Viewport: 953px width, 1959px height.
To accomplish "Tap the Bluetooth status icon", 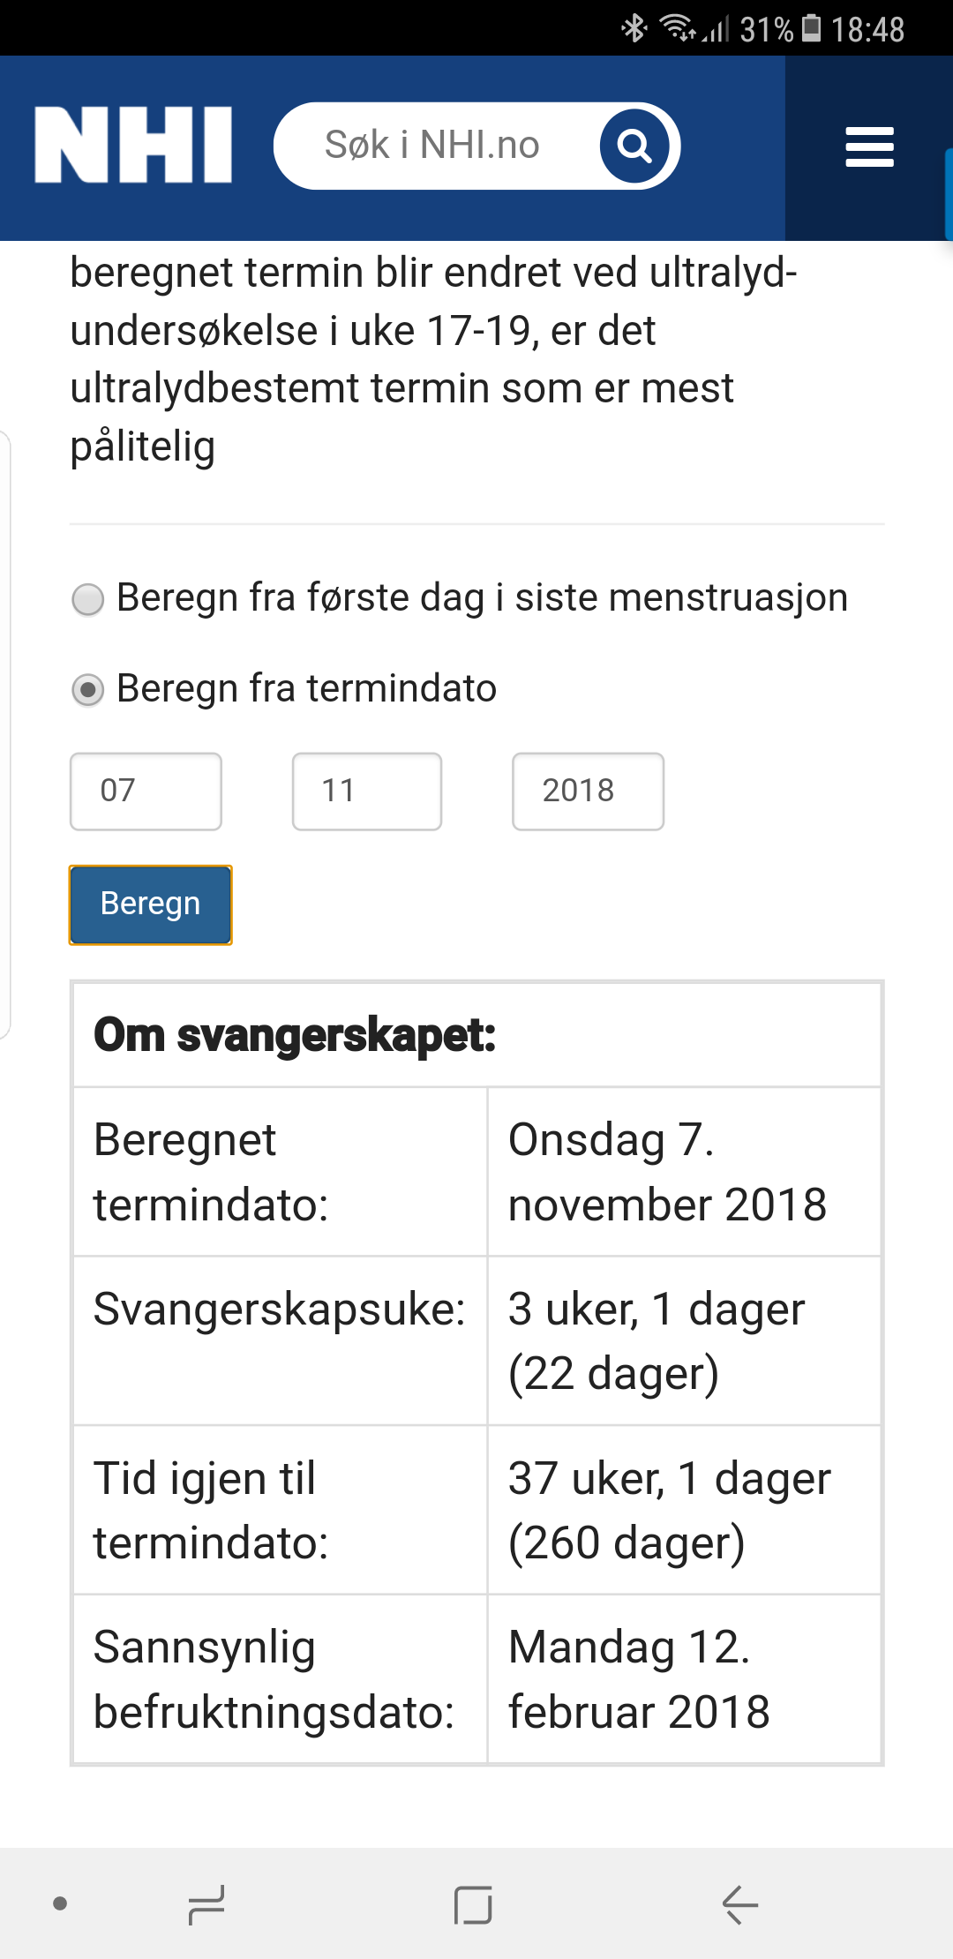I will 634,28.
